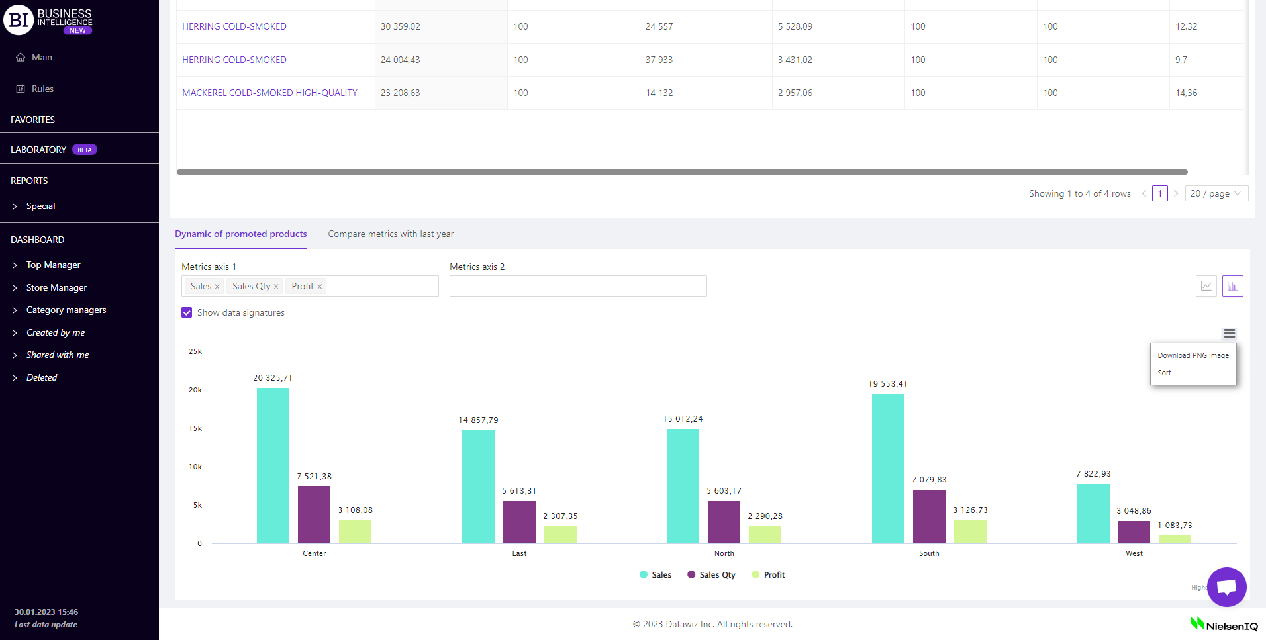This screenshot has width=1266, height=640.
Task: Switch to Compare metrics with last year tab
Action: tap(391, 234)
